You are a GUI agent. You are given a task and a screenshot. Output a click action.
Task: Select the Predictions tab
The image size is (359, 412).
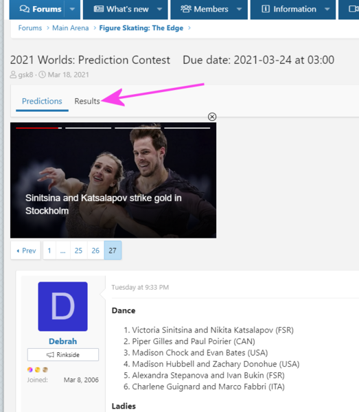42,101
